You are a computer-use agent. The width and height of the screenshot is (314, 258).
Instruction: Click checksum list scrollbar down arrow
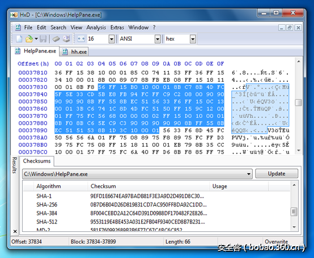pyautogui.click(x=294, y=227)
